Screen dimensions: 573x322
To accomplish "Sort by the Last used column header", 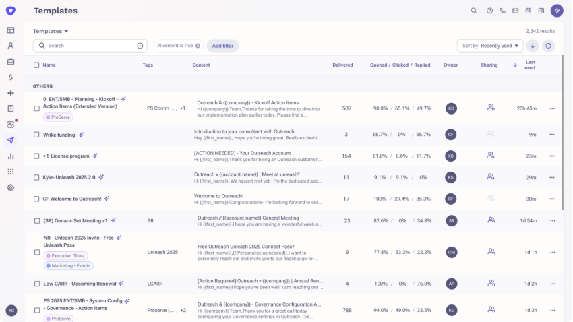I will point(530,65).
